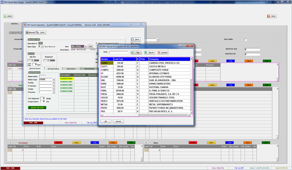Click Cancel in the supplier tag dialog
The image size is (292, 170).
(x=118, y=121)
